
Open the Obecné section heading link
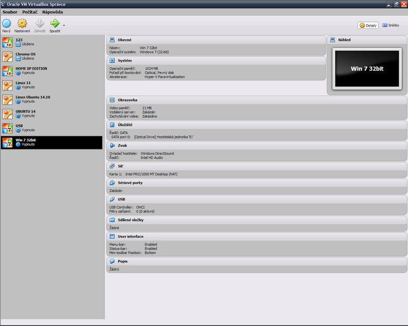125,40
